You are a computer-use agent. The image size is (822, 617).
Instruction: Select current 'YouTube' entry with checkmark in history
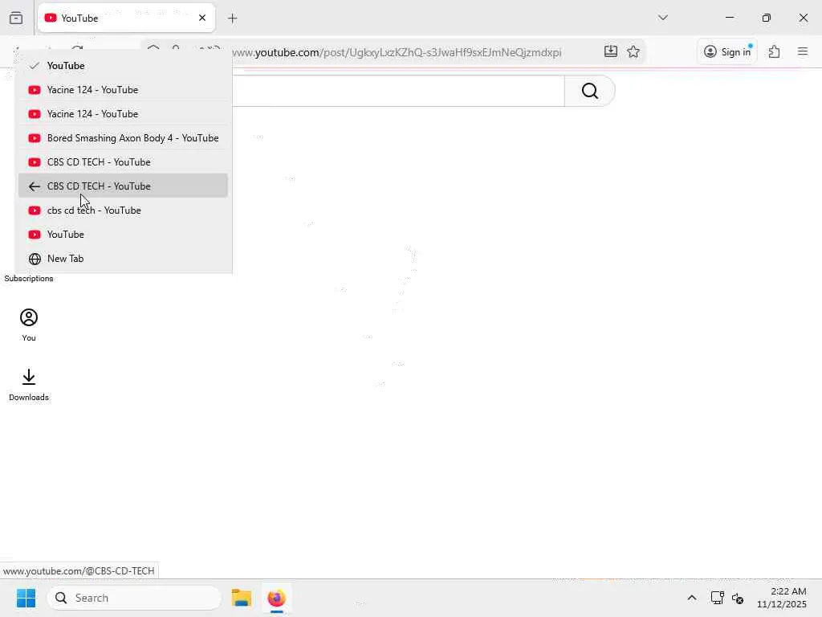[x=123, y=66]
